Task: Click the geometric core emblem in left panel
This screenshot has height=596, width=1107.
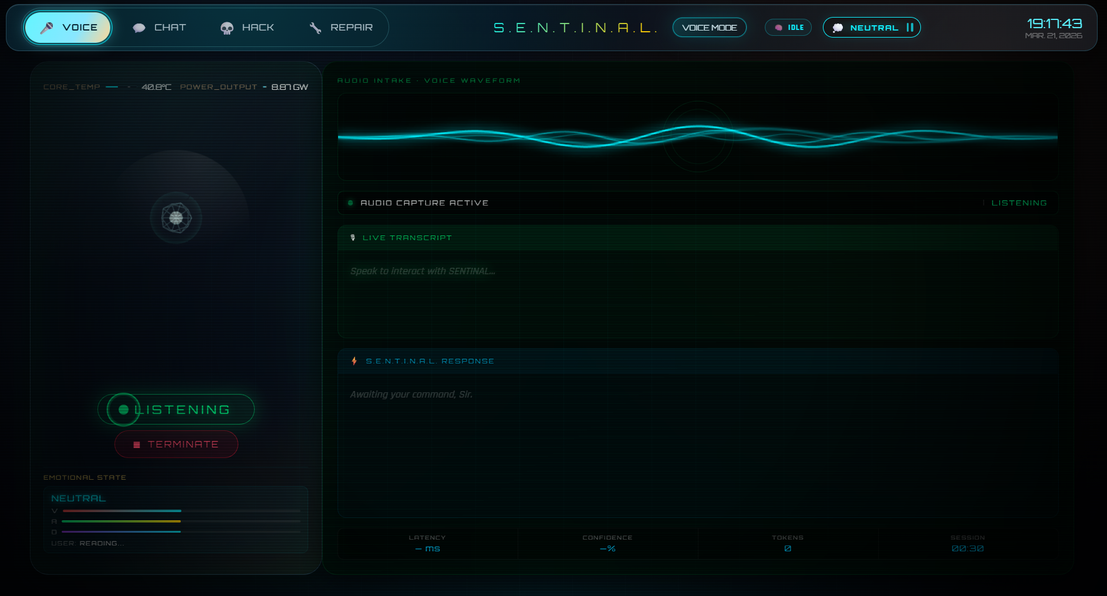Action: tap(176, 218)
